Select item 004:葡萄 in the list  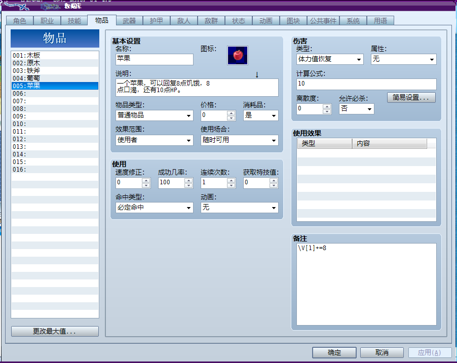(55, 78)
